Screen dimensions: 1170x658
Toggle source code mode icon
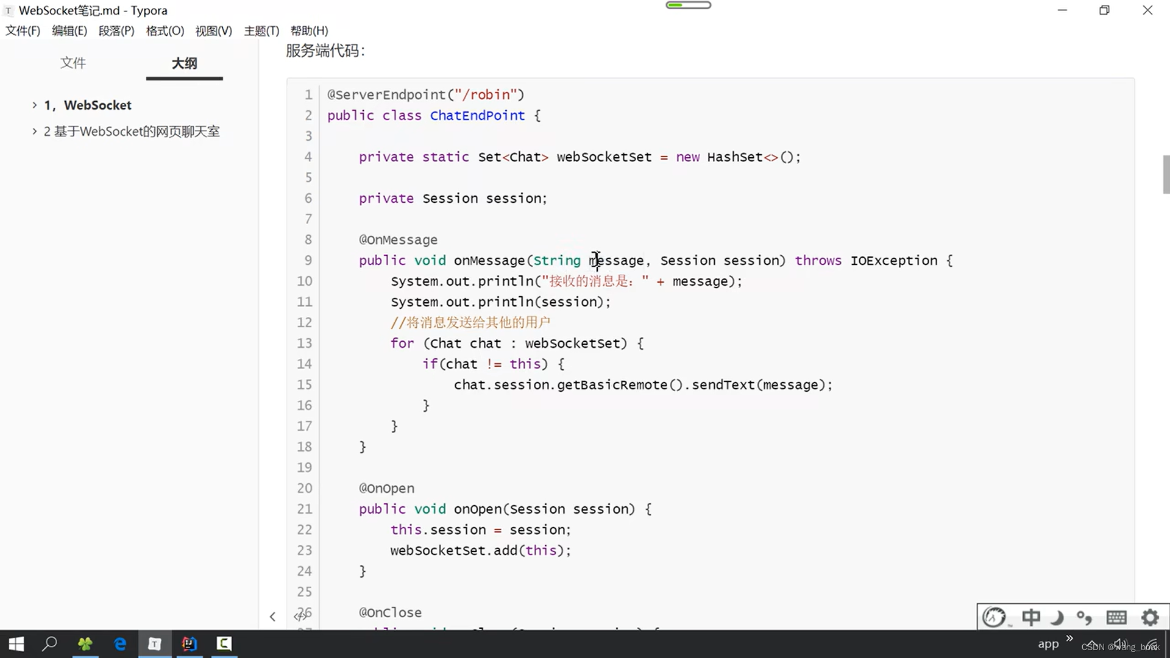299,617
